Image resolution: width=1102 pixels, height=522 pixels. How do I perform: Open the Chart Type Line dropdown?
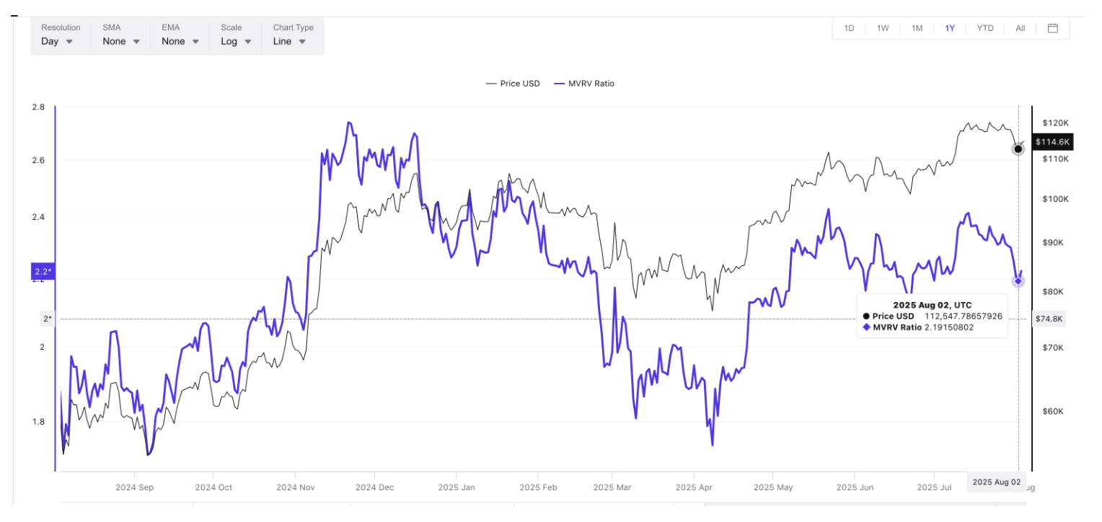[289, 41]
